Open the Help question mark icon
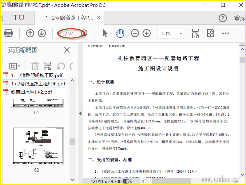The height and width of the screenshot is (185, 246). pyautogui.click(x=223, y=18)
